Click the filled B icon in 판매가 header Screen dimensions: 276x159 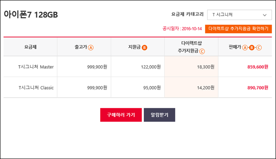(252, 47)
